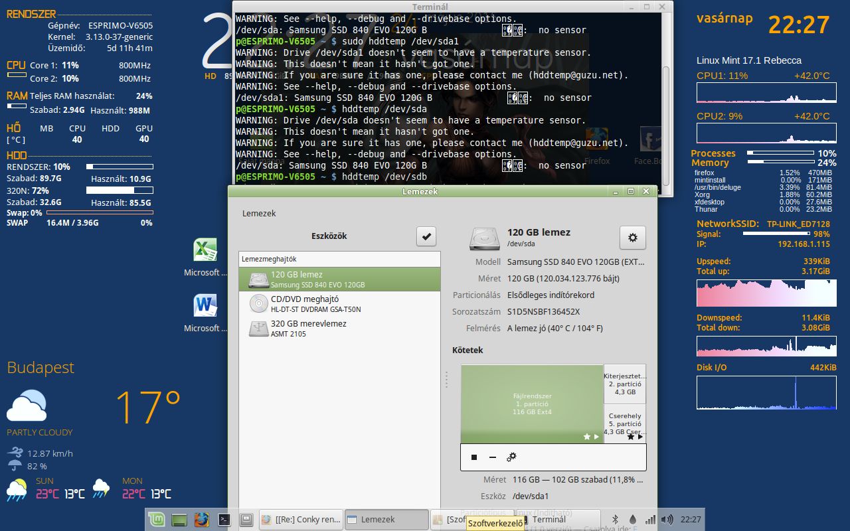Screen dimensions: 850x531
Task: Click the Memory 24% usage bar
Action: coord(781,162)
